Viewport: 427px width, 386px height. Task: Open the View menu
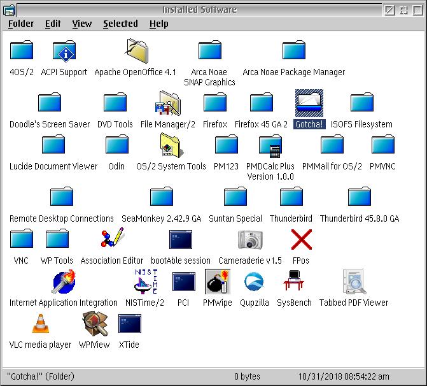81,24
